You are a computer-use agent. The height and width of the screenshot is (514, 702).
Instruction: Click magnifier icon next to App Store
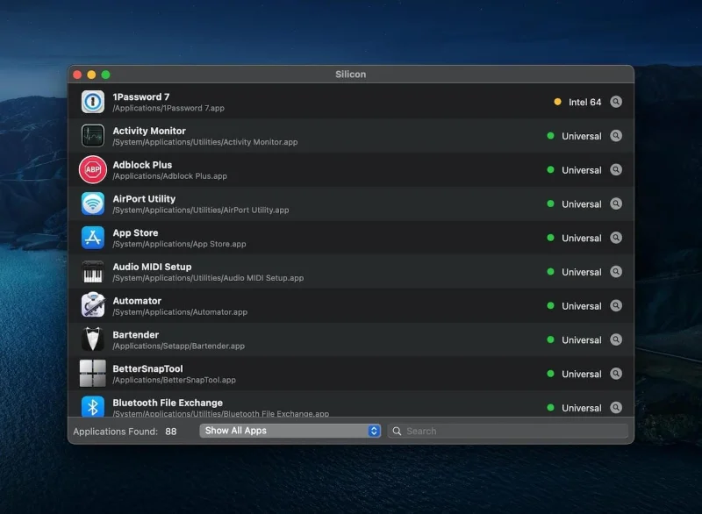pyautogui.click(x=616, y=238)
